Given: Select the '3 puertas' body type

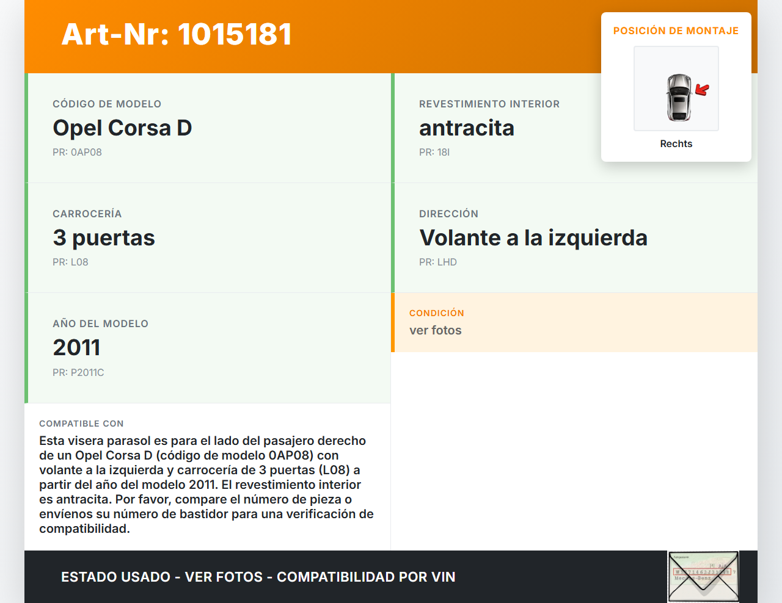Looking at the screenshot, I should tap(104, 238).
